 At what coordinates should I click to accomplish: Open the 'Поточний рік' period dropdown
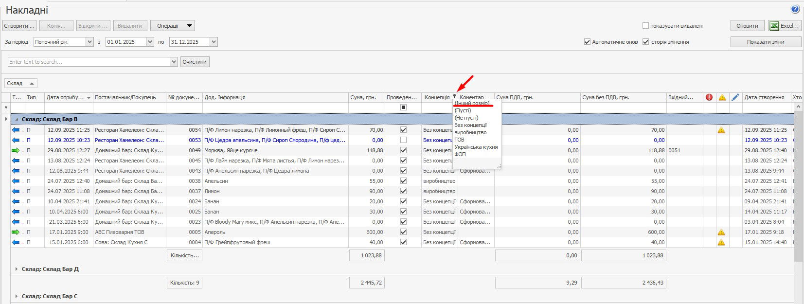[89, 42]
